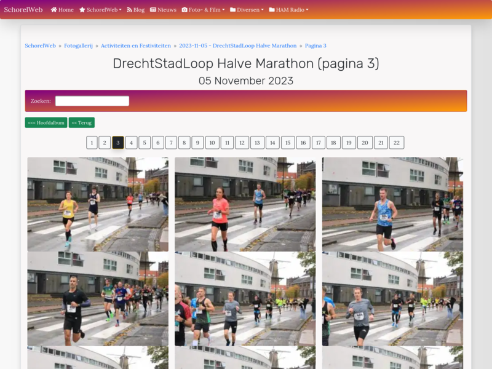Click the RSS feed icon for Blog
The image size is (492, 369).
[x=129, y=10]
